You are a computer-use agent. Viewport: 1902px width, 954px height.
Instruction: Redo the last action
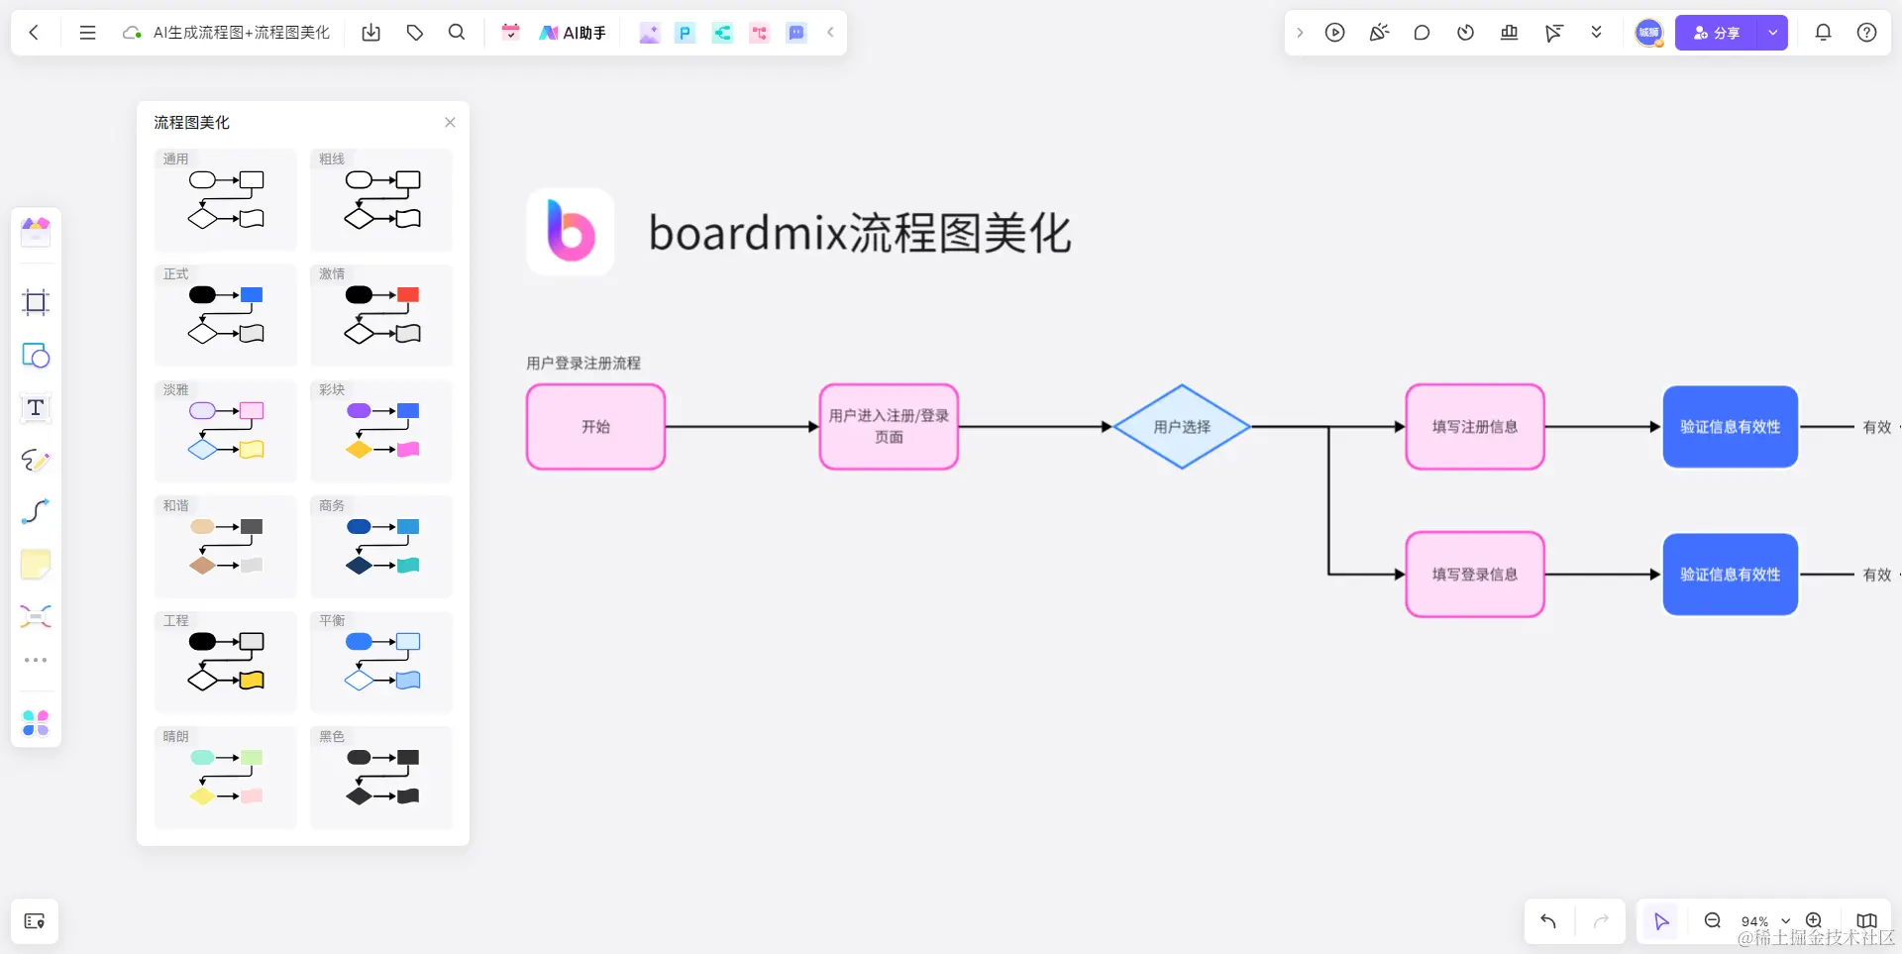tap(1601, 921)
